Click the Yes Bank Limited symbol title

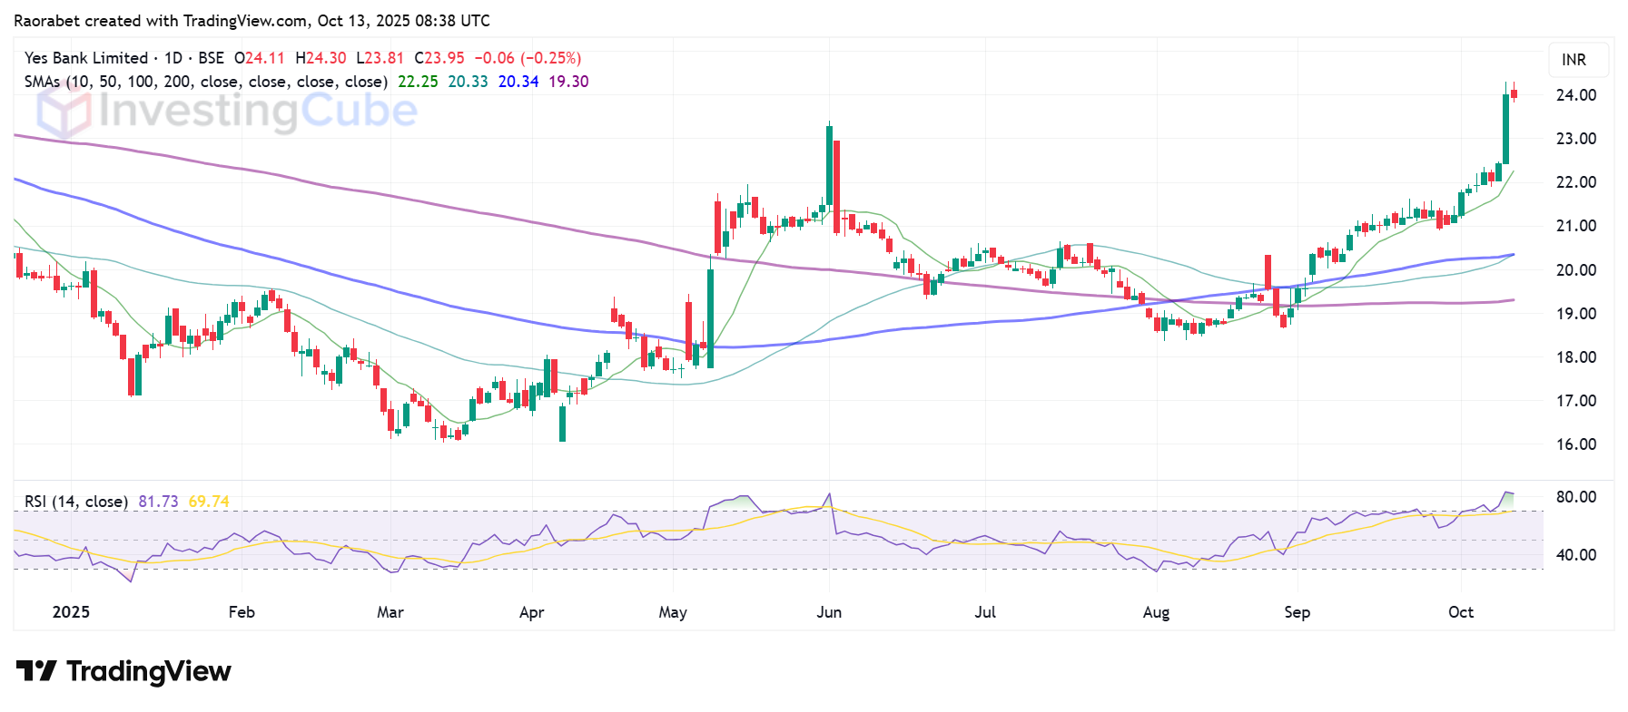point(86,58)
